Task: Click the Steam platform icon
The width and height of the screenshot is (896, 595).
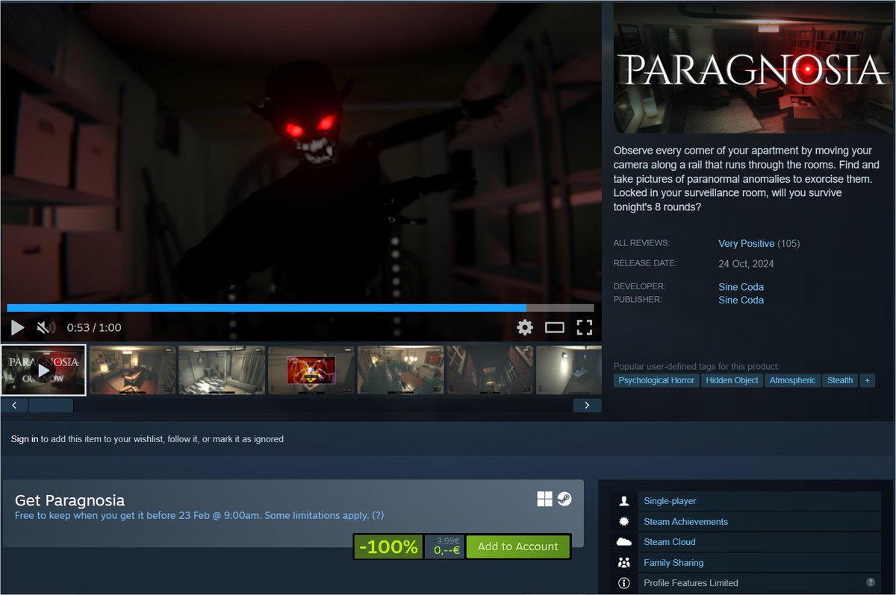Action: 564,499
